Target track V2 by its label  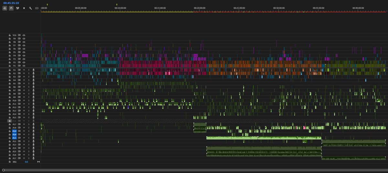14,63
